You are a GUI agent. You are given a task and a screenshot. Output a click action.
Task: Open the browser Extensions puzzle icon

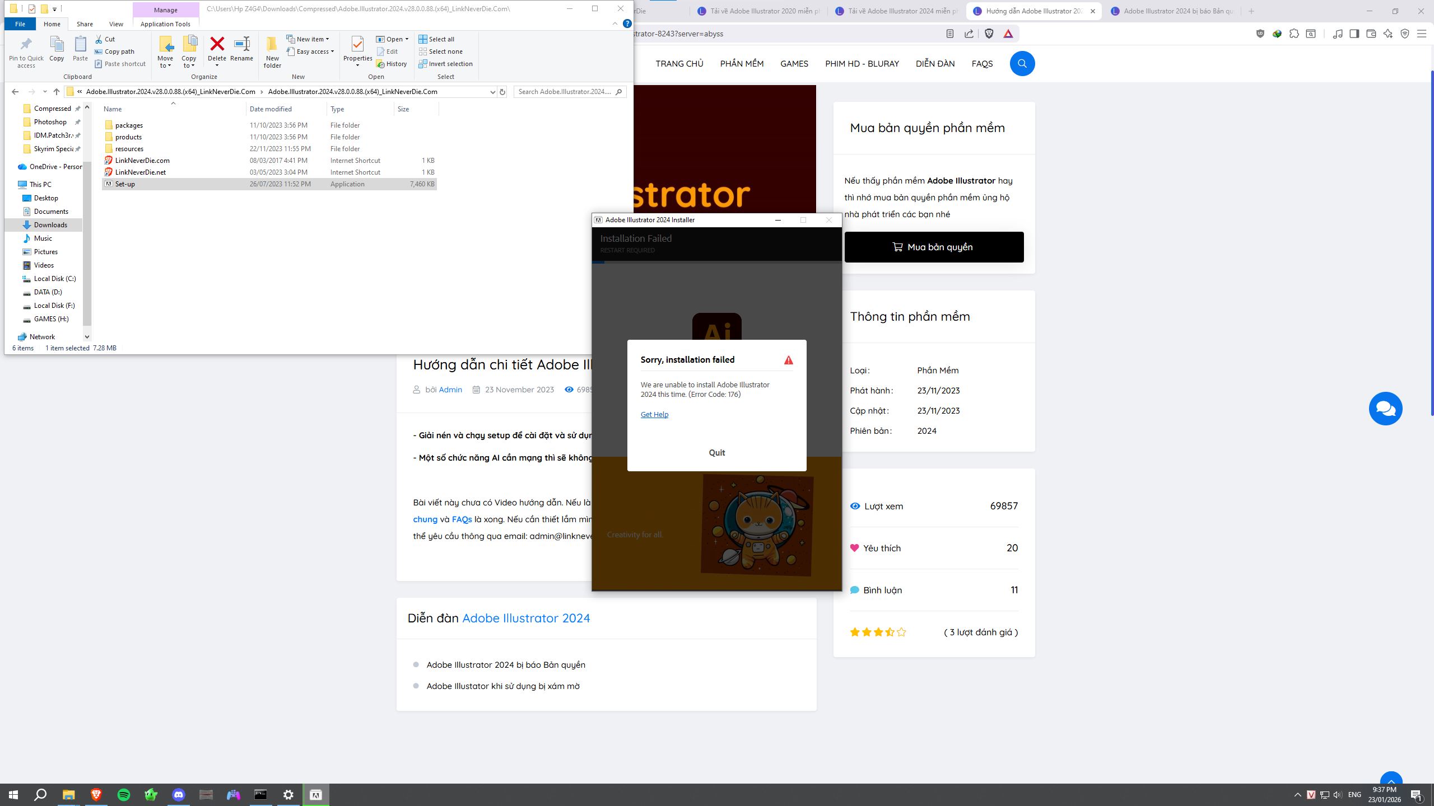click(1294, 34)
